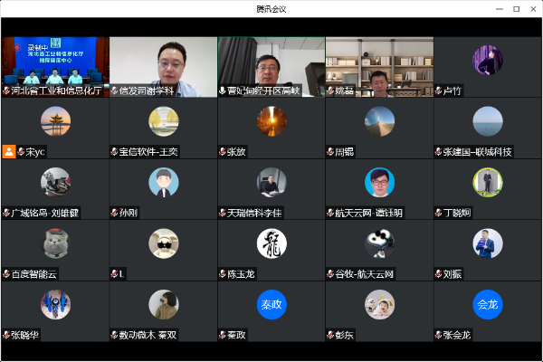The height and width of the screenshot is (362, 543).
Task: Click the muted mic icon beside 彭东
Action: [x=330, y=336]
